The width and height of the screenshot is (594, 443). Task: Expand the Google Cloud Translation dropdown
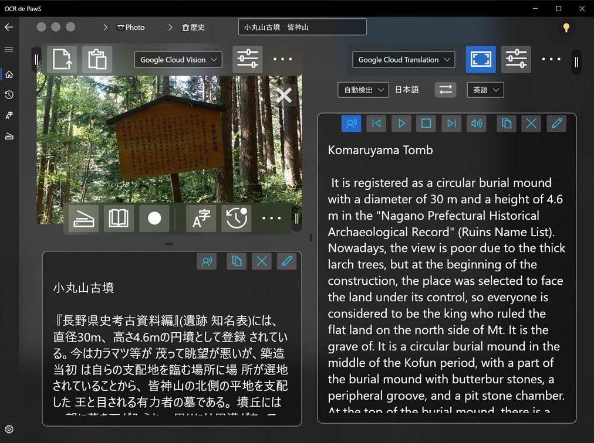coord(403,60)
